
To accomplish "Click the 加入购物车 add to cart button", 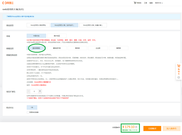I will click(x=172, y=129).
